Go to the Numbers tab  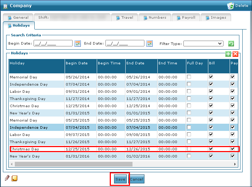point(154,17)
